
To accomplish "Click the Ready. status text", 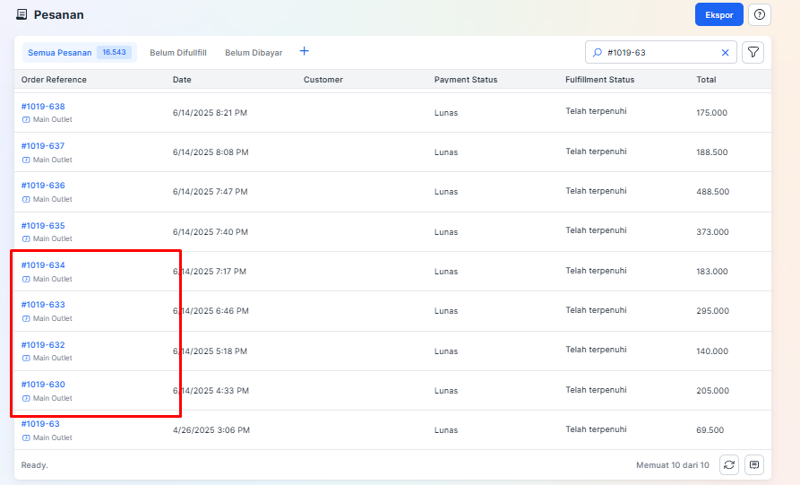I will click(35, 465).
